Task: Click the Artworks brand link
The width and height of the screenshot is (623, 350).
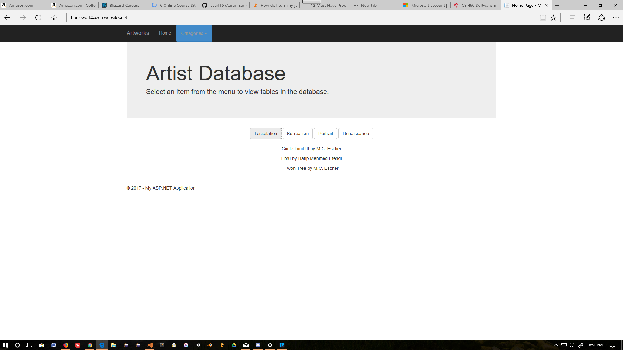Action: 138,33
